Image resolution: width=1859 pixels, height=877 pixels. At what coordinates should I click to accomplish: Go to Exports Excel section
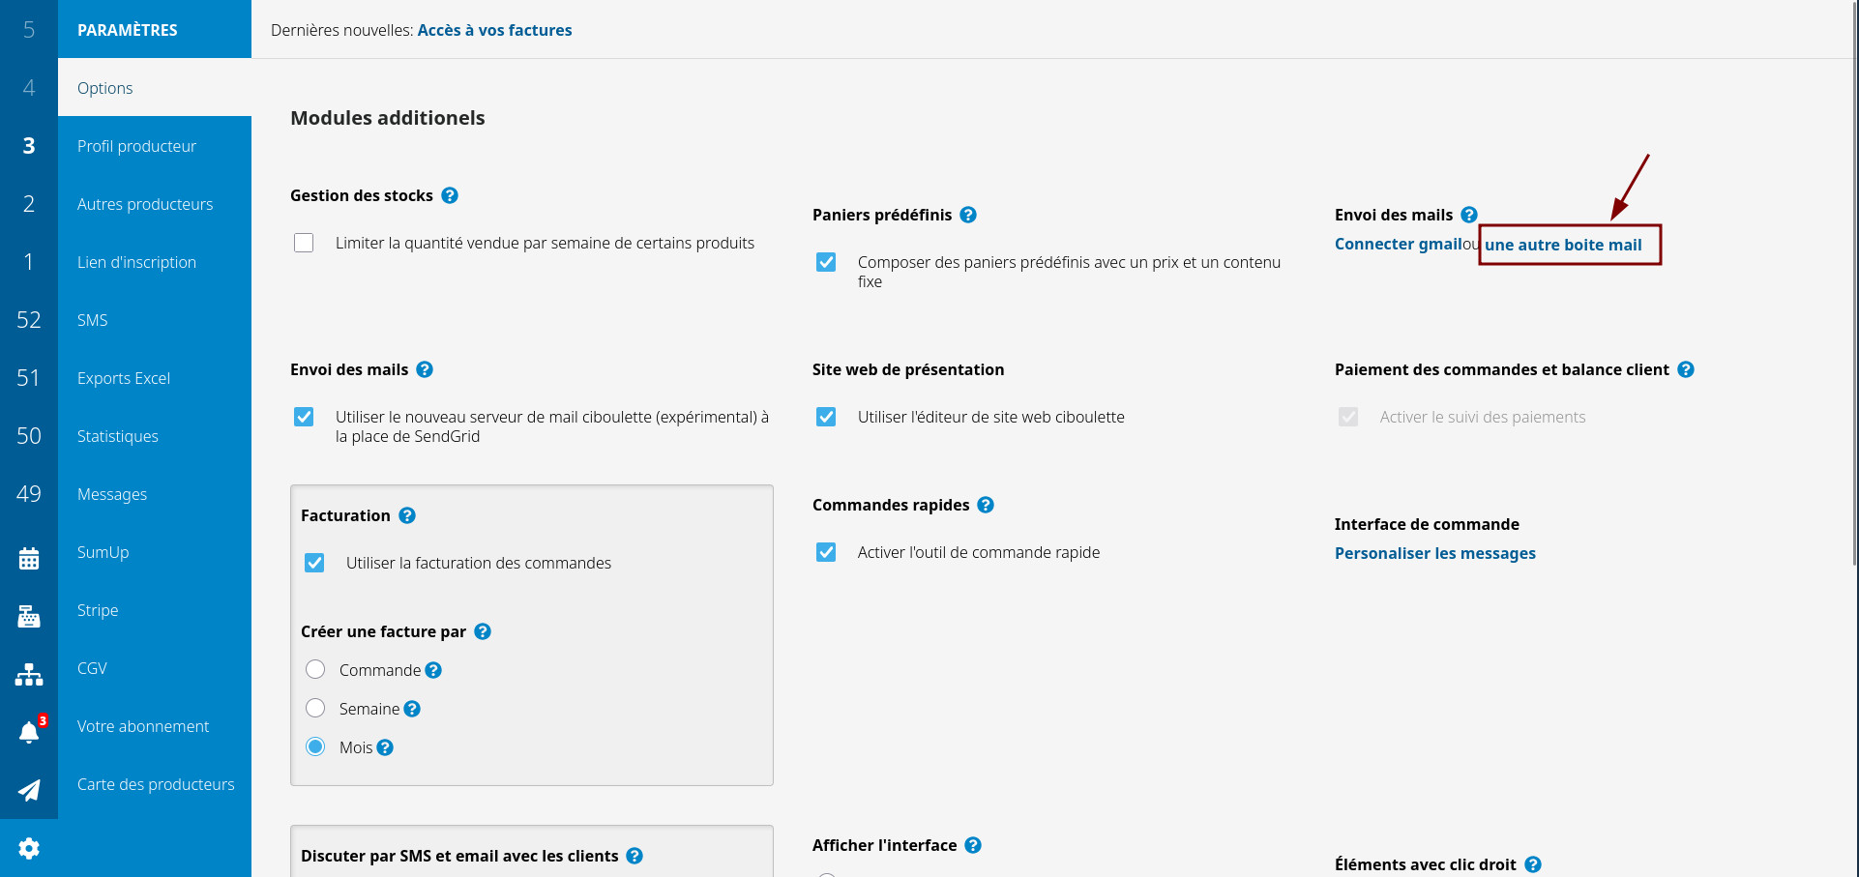click(124, 378)
